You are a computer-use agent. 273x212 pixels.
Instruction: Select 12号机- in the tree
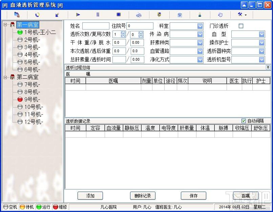(x=34, y=122)
